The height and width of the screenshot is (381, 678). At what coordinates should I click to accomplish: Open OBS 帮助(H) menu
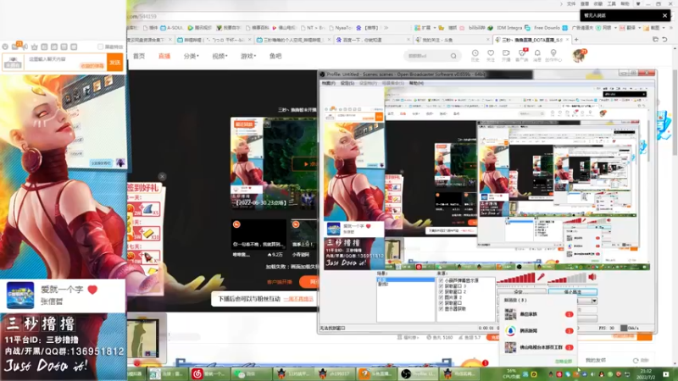(416, 83)
